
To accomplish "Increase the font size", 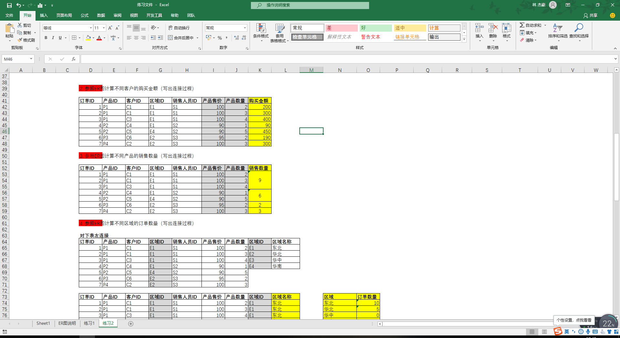I will (x=110, y=28).
